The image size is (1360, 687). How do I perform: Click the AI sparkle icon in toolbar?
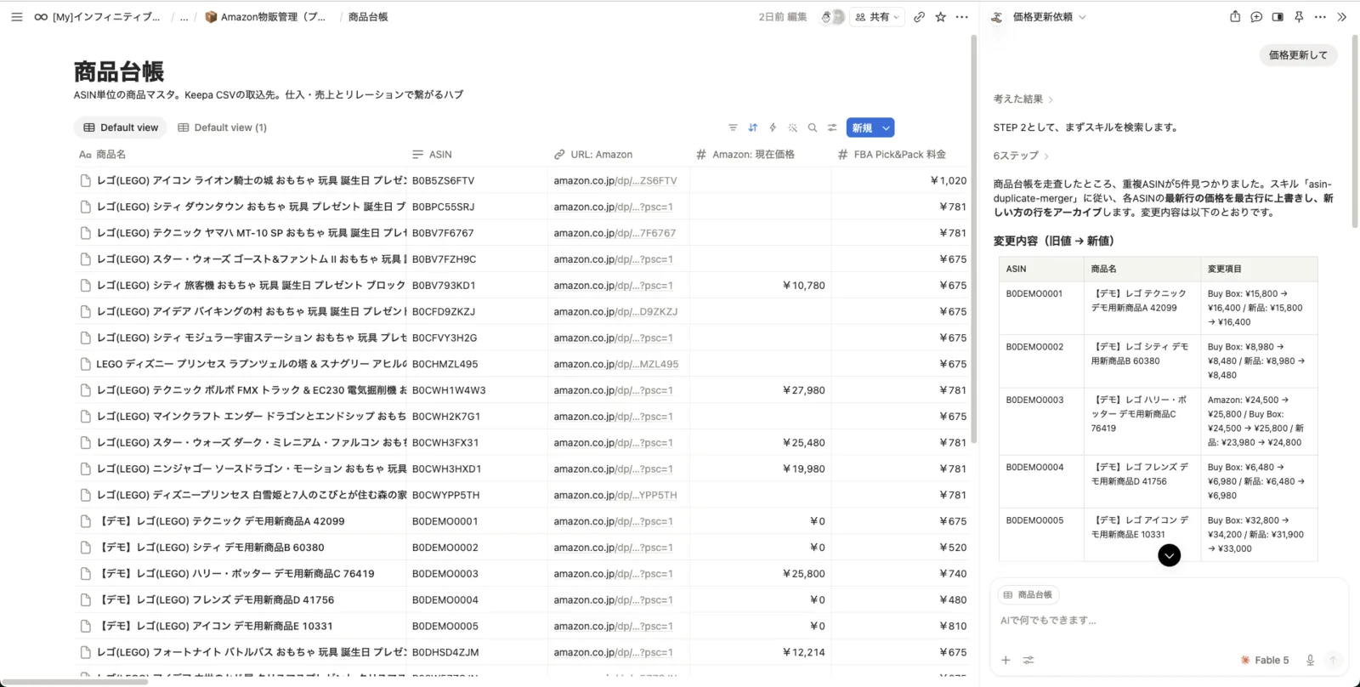[x=792, y=128]
